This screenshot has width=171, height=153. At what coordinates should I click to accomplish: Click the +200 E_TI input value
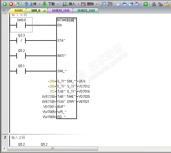pyautogui.click(x=51, y=86)
